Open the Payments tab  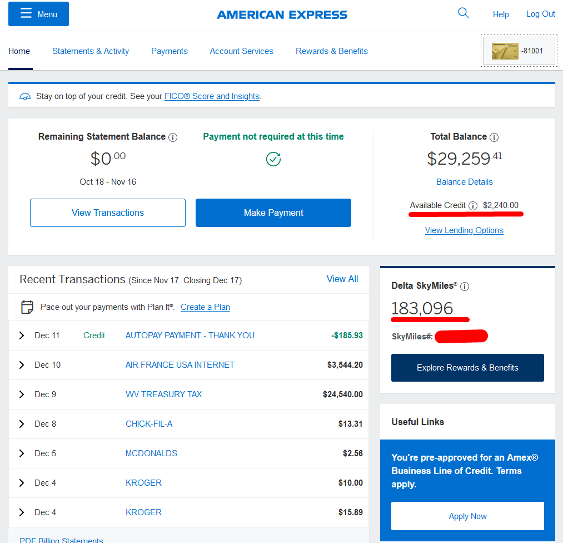pyautogui.click(x=170, y=51)
